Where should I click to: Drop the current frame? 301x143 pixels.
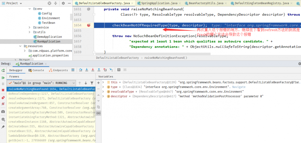point(105,70)
